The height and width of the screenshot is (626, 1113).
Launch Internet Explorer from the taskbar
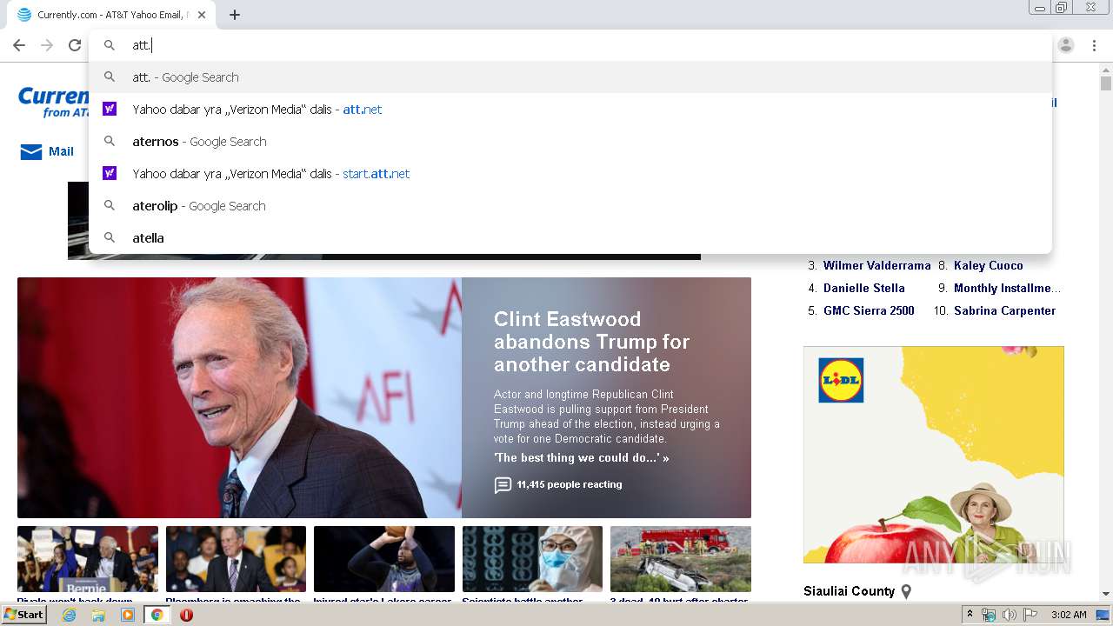point(69,615)
